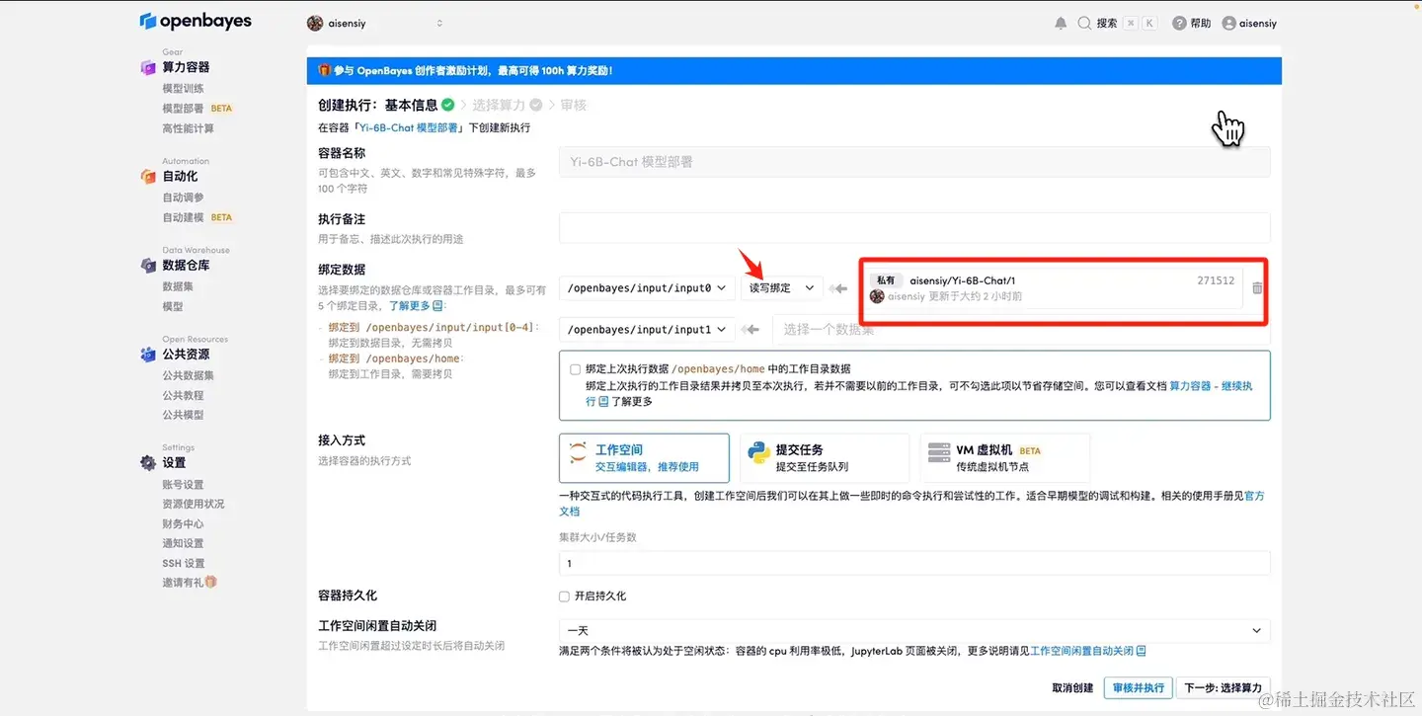Click the Python icon of 提交任务

pyautogui.click(x=758, y=452)
